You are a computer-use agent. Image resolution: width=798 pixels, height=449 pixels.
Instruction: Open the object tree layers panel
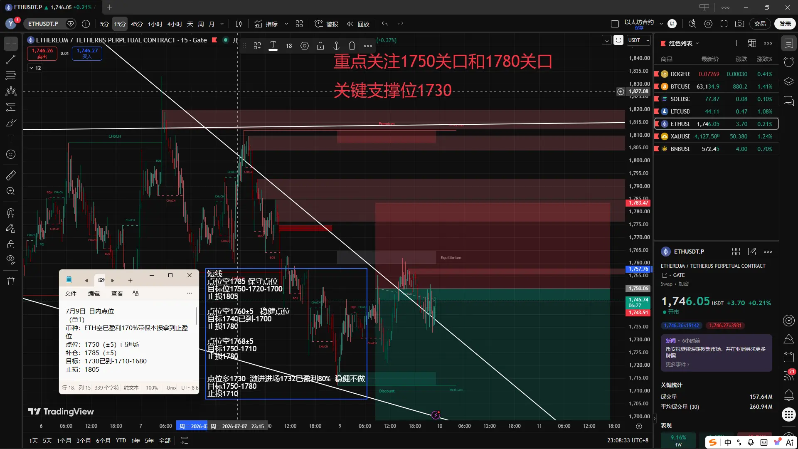pyautogui.click(x=788, y=81)
